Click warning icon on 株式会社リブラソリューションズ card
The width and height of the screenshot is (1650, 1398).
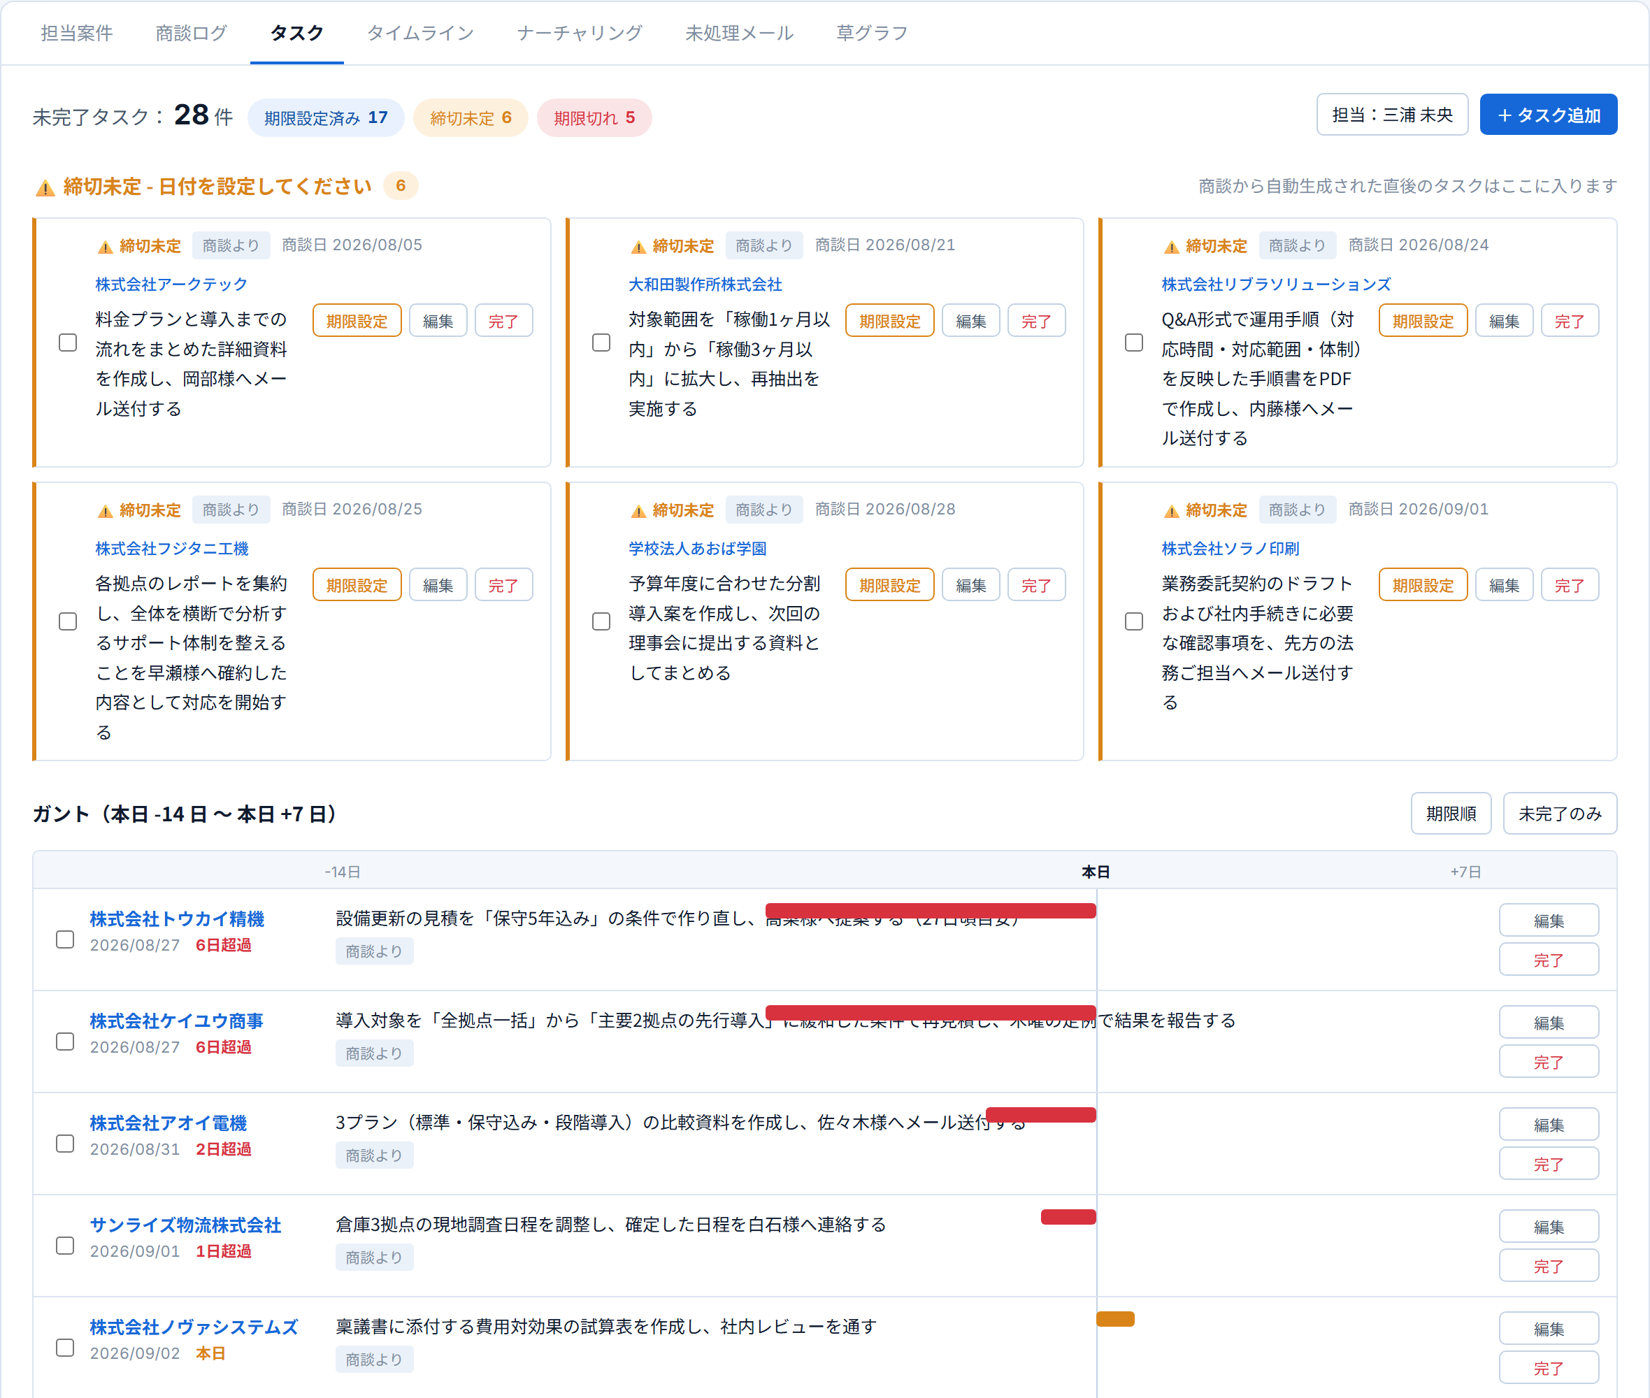point(1171,247)
